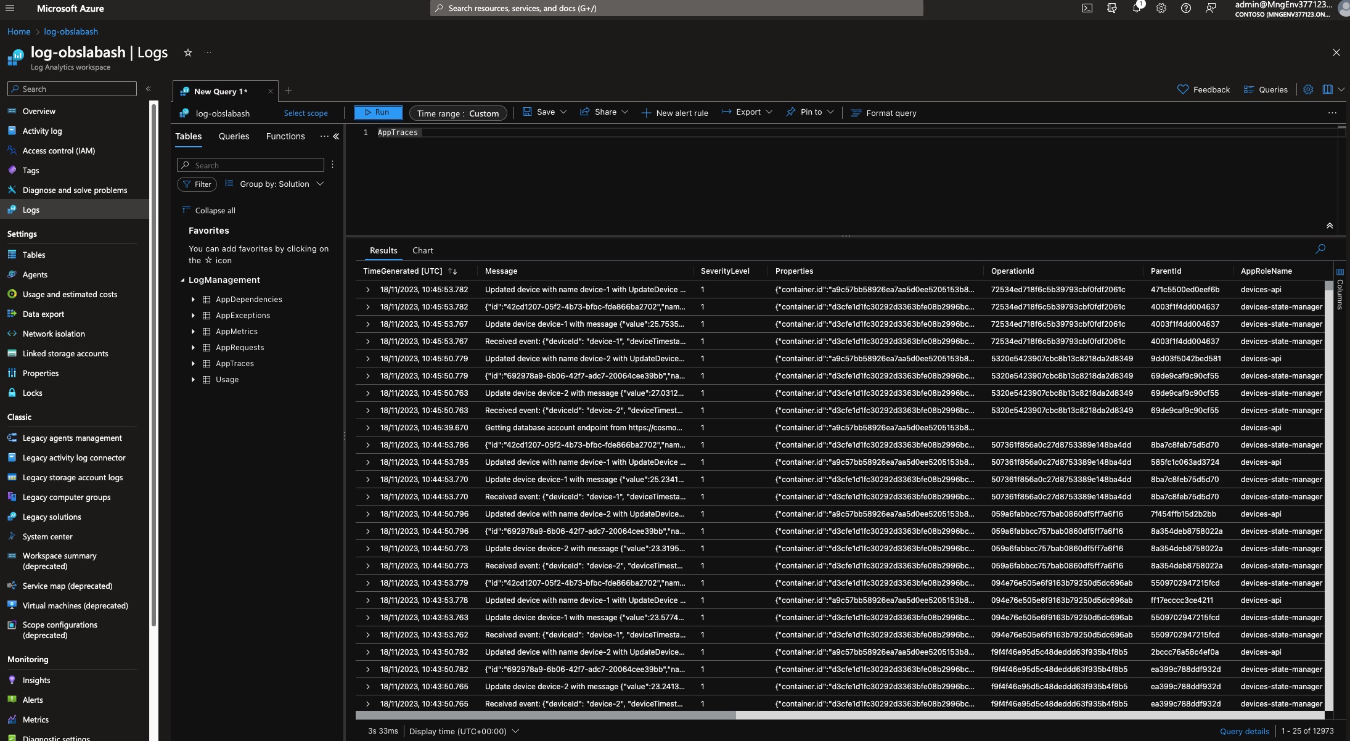
Task: Select the Results tab
Action: tap(383, 250)
